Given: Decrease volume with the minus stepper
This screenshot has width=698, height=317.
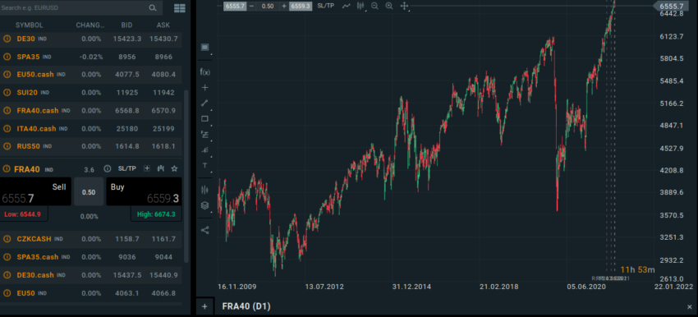Looking at the screenshot, I should tap(251, 7).
